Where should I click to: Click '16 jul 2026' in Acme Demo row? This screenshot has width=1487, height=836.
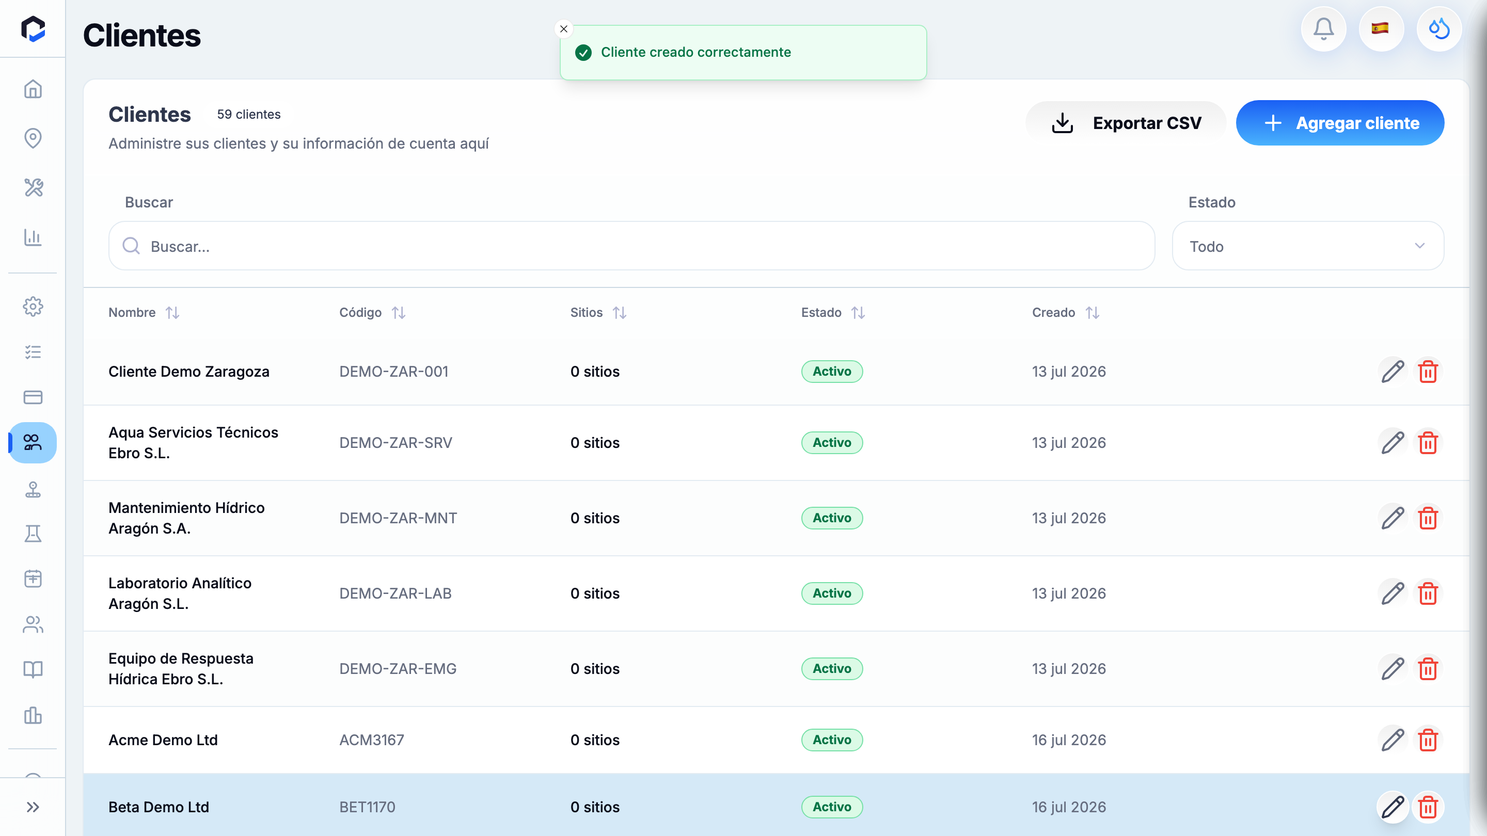[1068, 739]
